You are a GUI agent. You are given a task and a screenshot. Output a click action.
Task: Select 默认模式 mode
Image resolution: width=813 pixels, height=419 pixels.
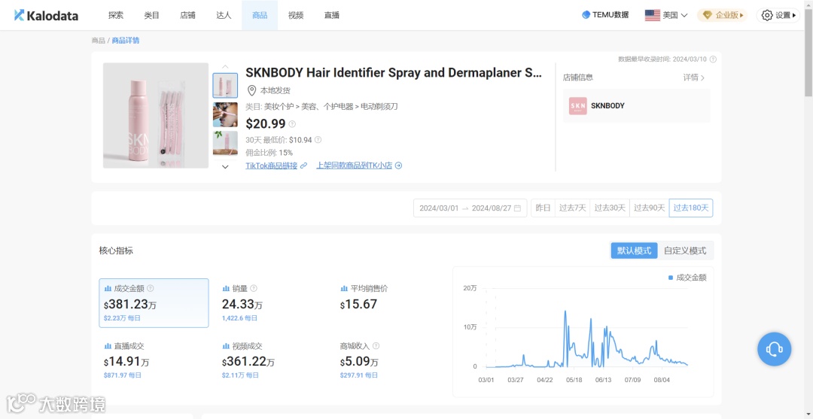[634, 250]
